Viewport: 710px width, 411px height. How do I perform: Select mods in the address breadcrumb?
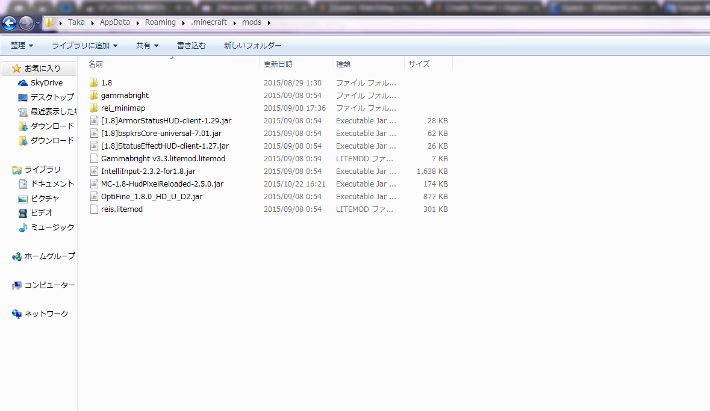251,22
